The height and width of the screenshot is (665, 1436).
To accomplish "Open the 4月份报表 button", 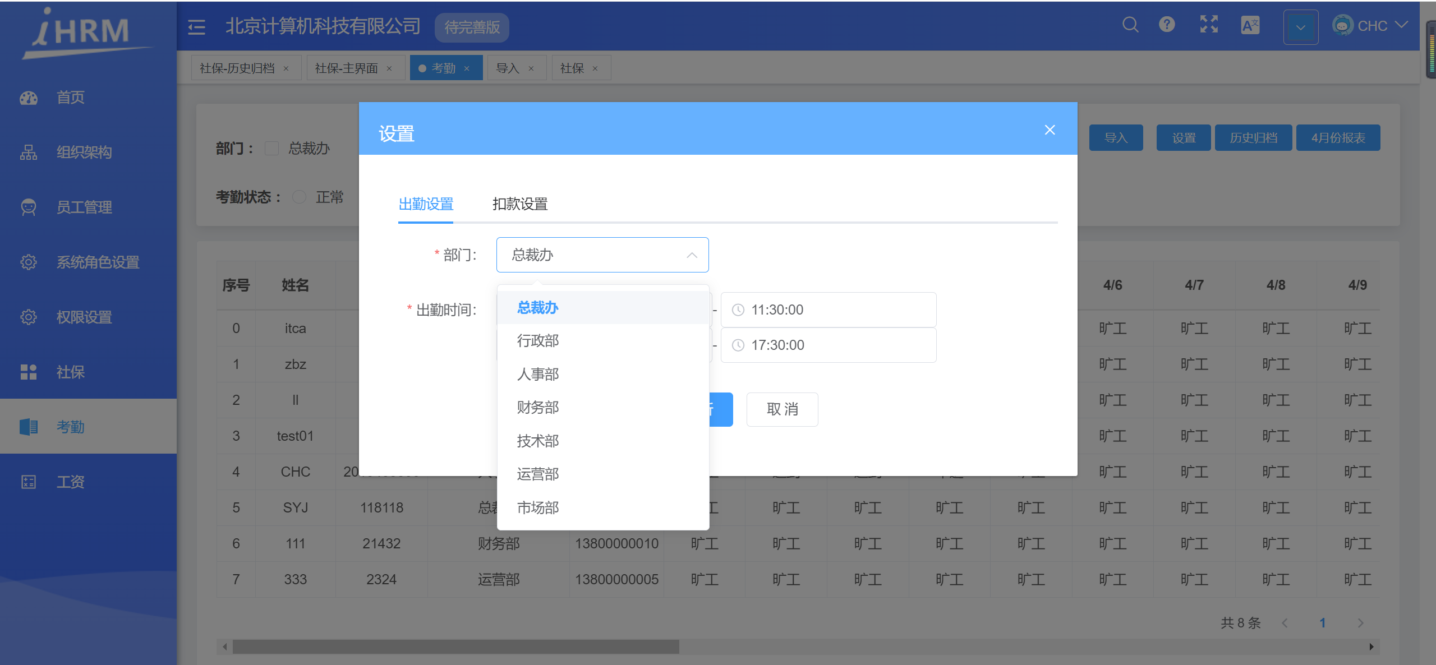I will tap(1338, 138).
